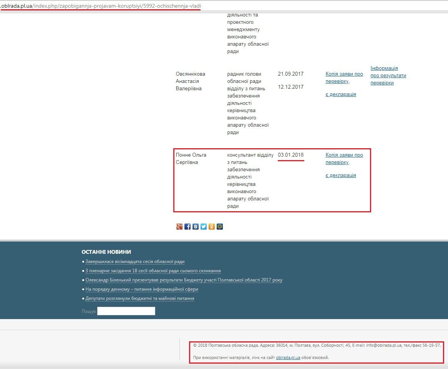Click the browser address bar URL
448x369 pixels.
coord(101,6)
